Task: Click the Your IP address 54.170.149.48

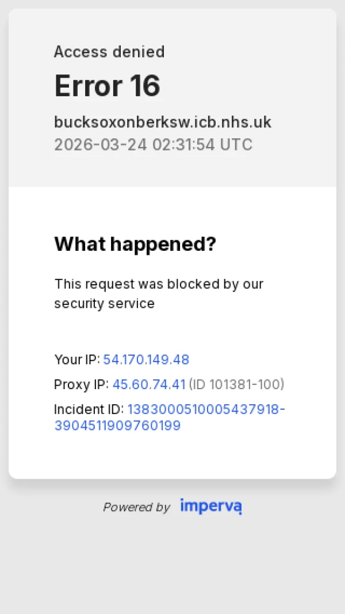Action: (146, 360)
